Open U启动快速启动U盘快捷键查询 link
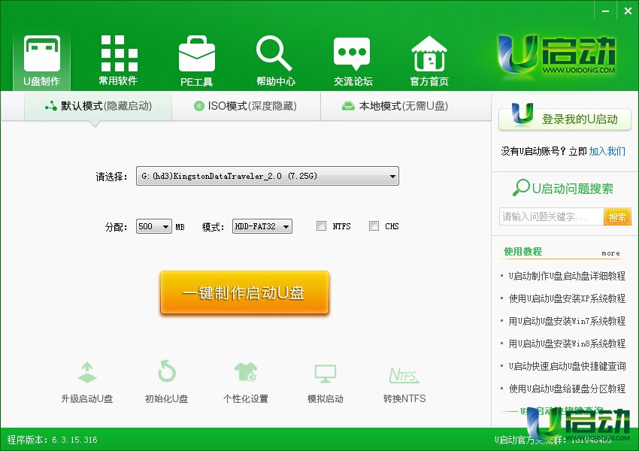 tap(567, 366)
